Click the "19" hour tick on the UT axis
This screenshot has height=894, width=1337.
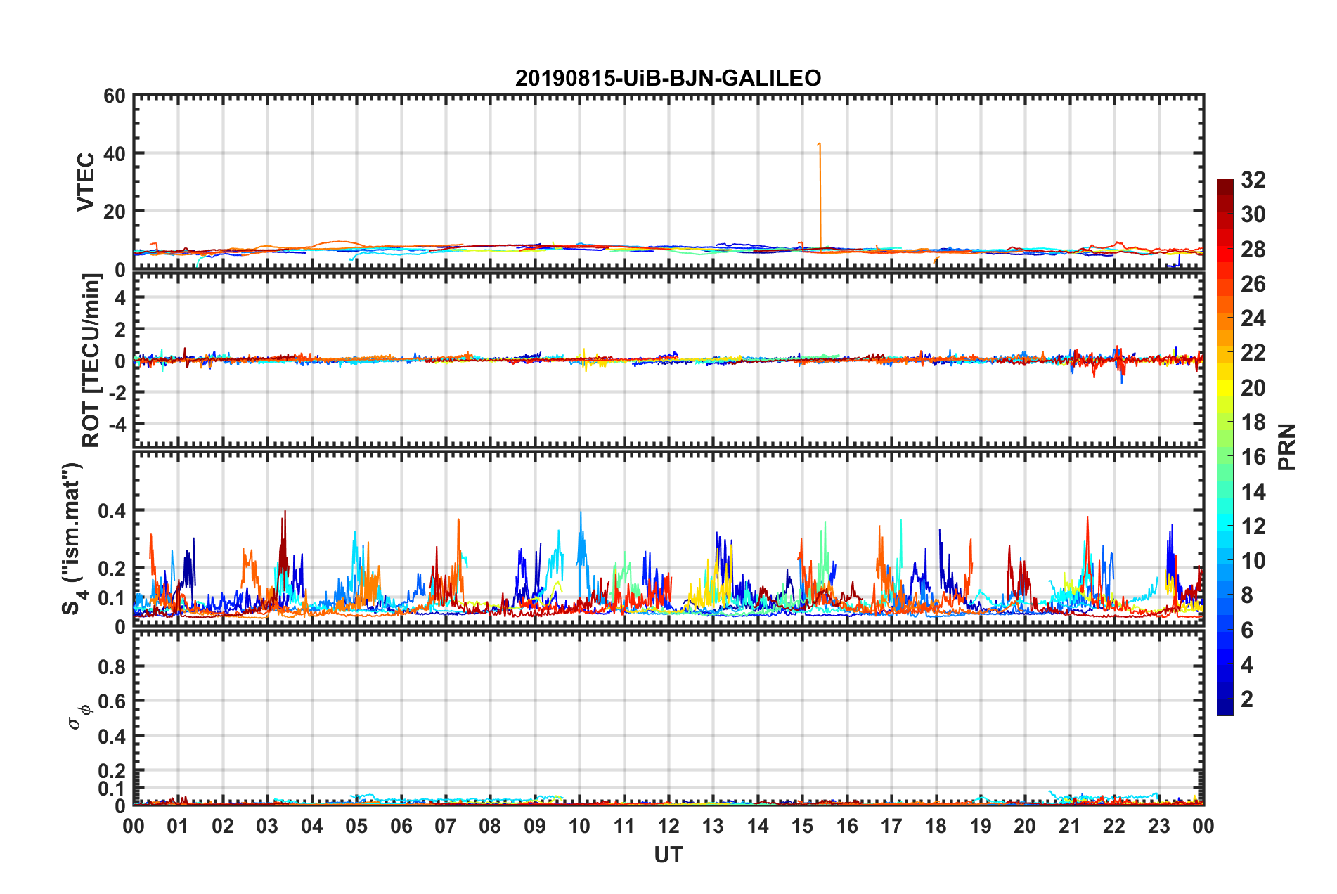[981, 827]
